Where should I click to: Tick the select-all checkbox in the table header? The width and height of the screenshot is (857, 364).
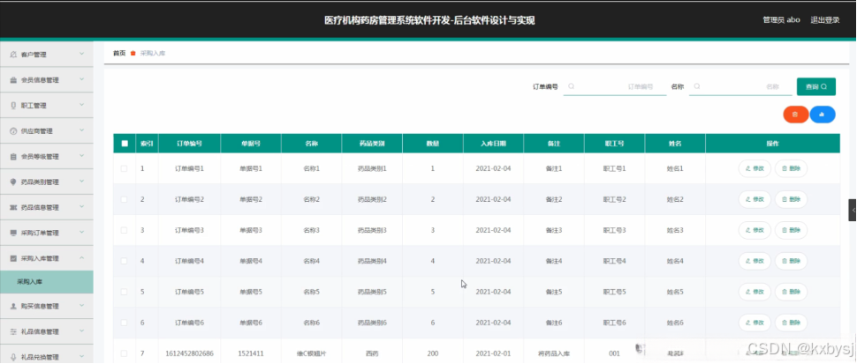[125, 144]
